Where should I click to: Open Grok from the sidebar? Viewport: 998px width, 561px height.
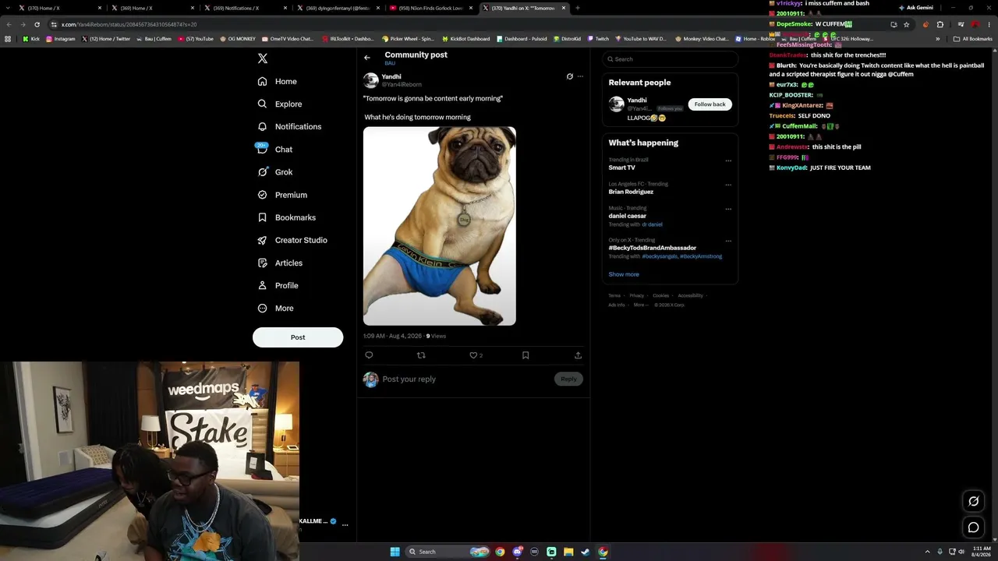click(x=274, y=172)
